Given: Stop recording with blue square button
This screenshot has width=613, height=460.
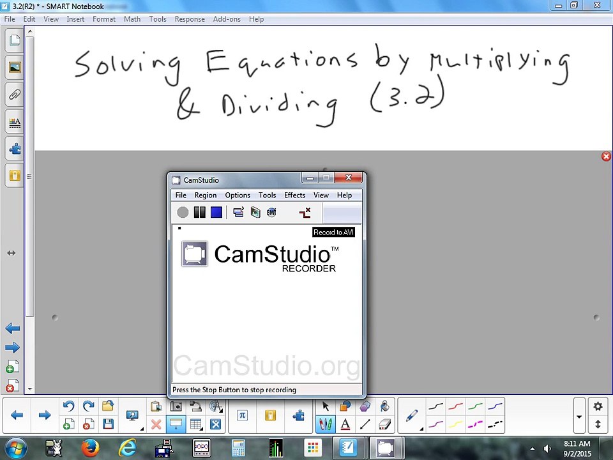Looking at the screenshot, I should pyautogui.click(x=216, y=212).
